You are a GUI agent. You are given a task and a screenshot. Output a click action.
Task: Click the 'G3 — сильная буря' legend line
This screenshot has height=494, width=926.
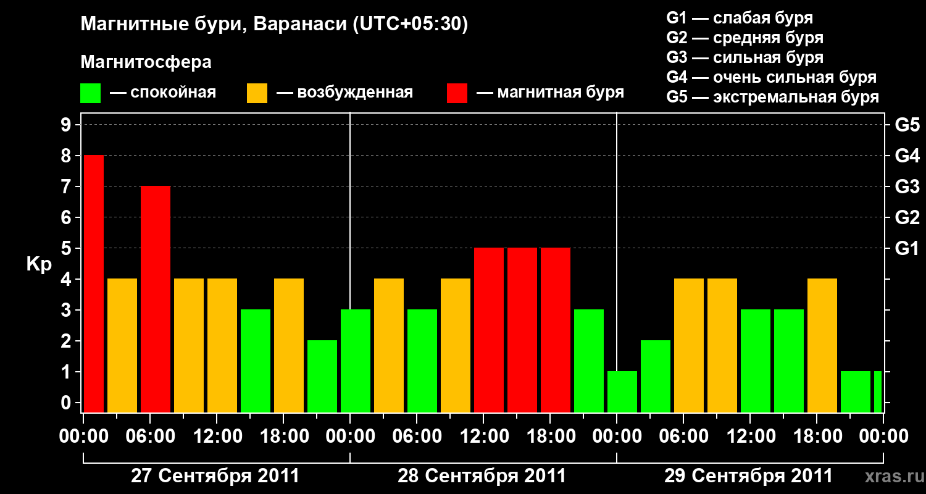745,57
